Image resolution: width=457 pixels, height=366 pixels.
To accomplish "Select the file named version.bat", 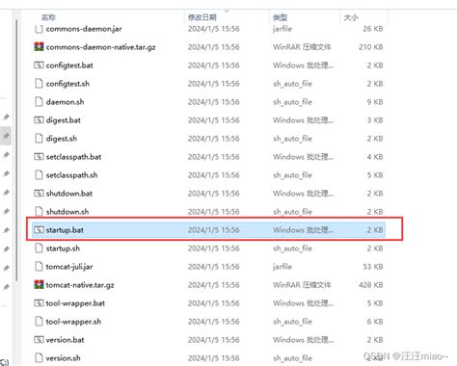I will pyautogui.click(x=65, y=340).
